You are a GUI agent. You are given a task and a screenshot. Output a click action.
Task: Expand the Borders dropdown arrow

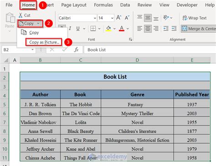(x=99, y=29)
